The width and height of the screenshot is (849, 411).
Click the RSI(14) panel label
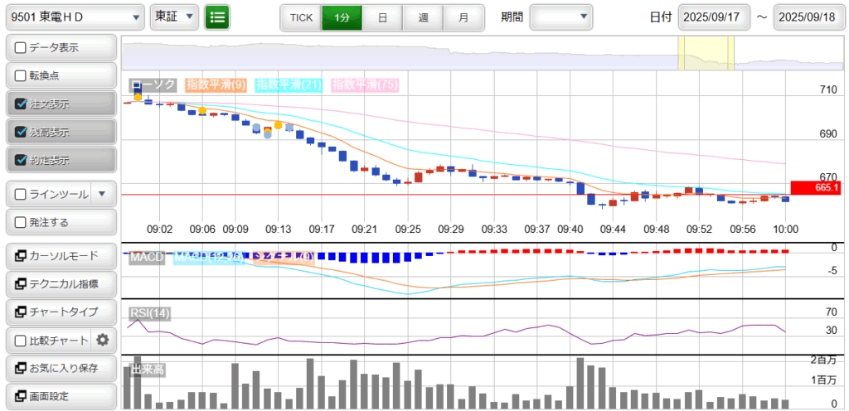click(x=150, y=314)
